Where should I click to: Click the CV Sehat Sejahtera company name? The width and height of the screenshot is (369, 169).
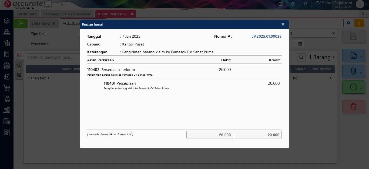[334, 3]
